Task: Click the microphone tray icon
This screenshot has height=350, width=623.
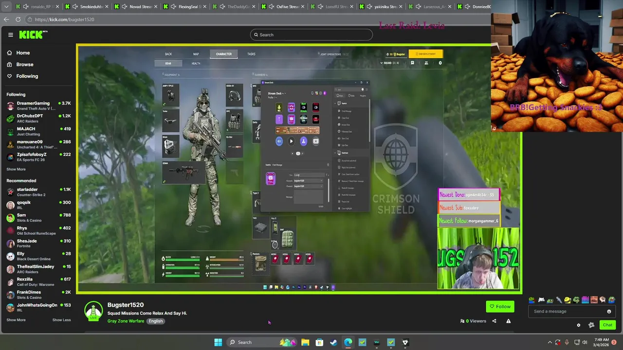Action: [x=567, y=342]
